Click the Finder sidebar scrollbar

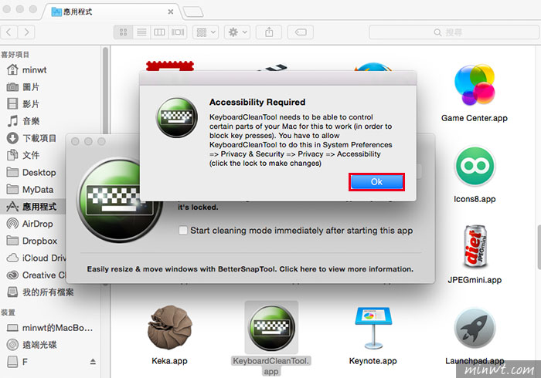pyautogui.click(x=105, y=91)
